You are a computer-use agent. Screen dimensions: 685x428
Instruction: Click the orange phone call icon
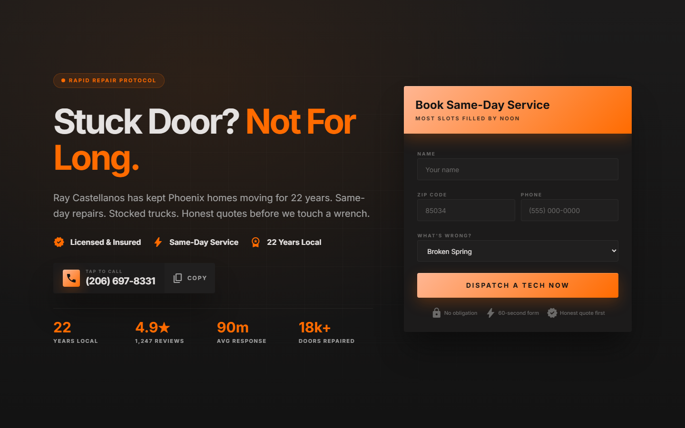click(71, 278)
